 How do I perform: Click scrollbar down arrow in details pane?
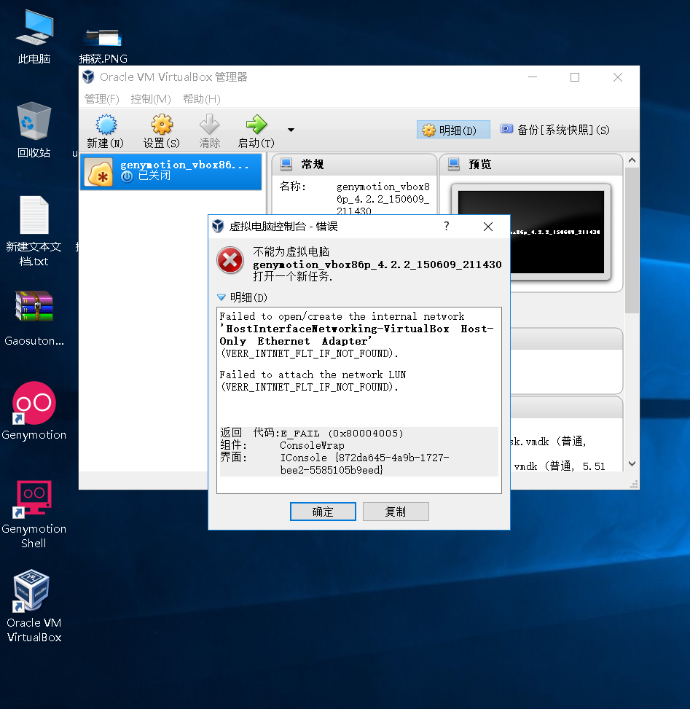click(x=632, y=463)
